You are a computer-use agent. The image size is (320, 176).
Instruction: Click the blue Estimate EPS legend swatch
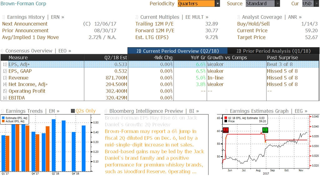click(3, 118)
